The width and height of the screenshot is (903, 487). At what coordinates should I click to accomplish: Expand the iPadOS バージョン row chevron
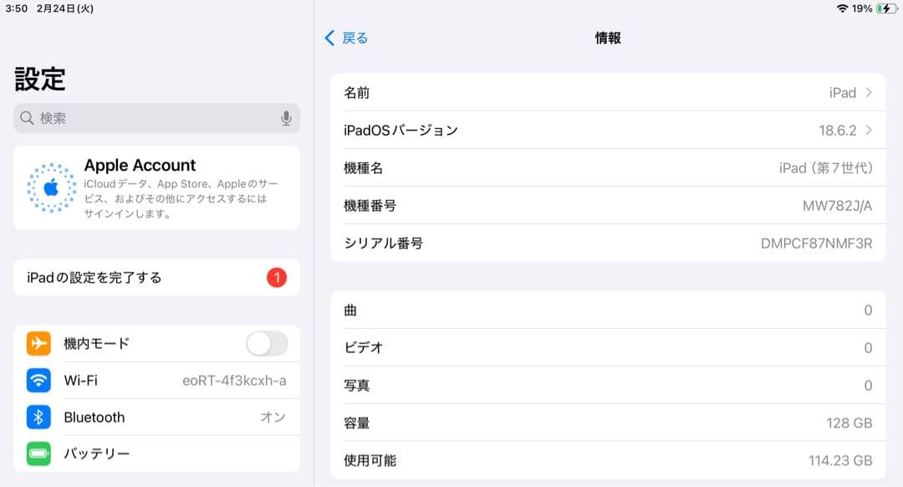[869, 131]
